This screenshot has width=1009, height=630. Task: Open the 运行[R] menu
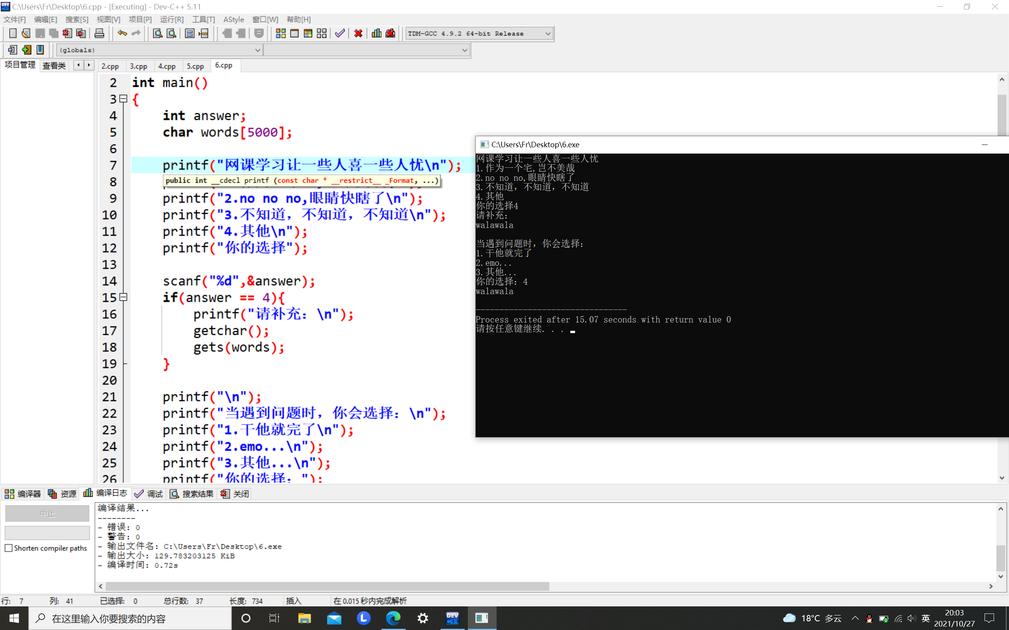(x=171, y=20)
